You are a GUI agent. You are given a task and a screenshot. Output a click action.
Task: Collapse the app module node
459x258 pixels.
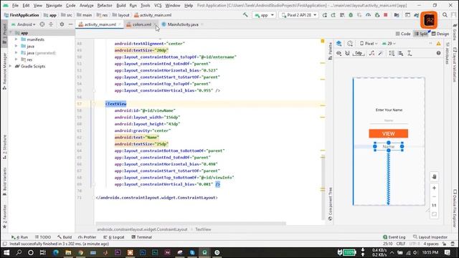[x=11, y=33]
